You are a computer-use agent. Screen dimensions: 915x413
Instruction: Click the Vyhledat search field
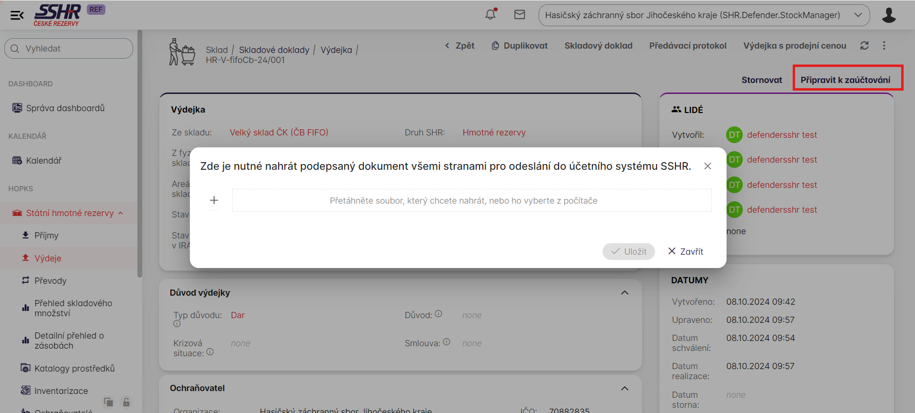[69, 49]
